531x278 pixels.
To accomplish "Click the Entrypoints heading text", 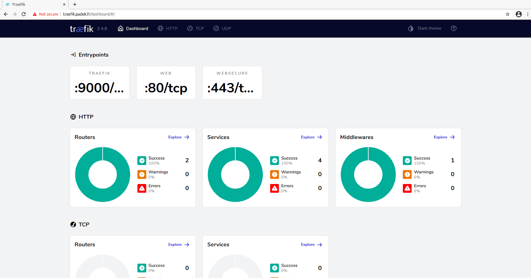I will 94,55.
